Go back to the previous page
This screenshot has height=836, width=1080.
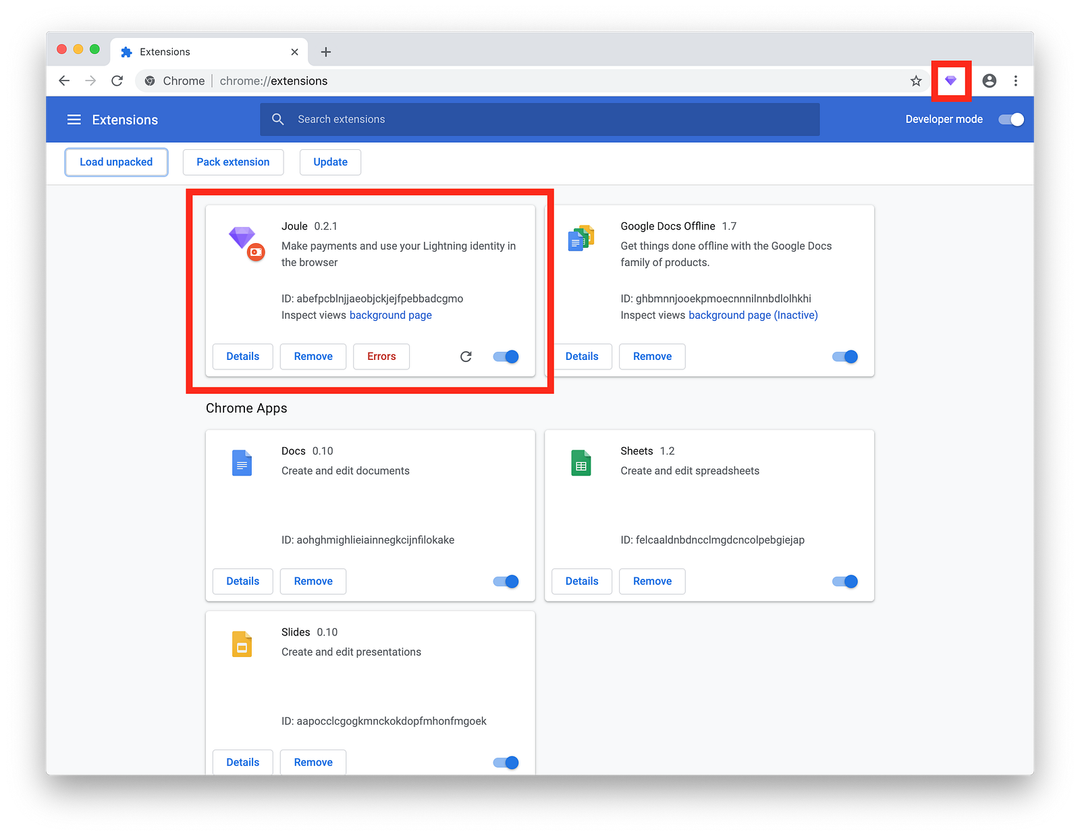64,81
